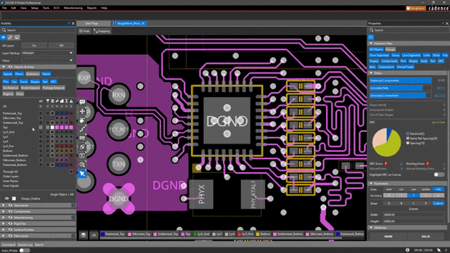
Task: Pin the Visibility panel
Action: 69,23
